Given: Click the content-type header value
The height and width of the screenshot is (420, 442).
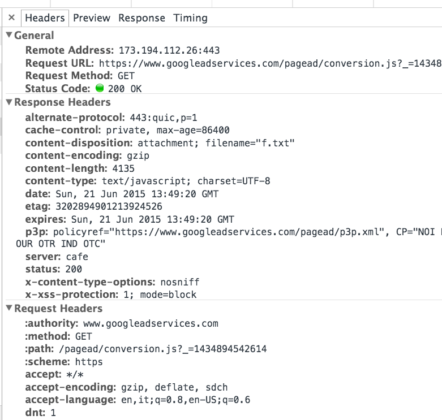Looking at the screenshot, I should tap(186, 181).
